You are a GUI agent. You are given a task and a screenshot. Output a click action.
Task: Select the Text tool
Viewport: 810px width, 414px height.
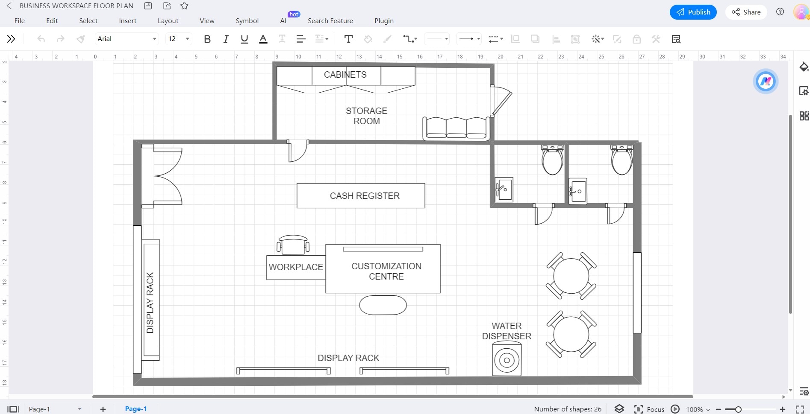click(x=348, y=39)
